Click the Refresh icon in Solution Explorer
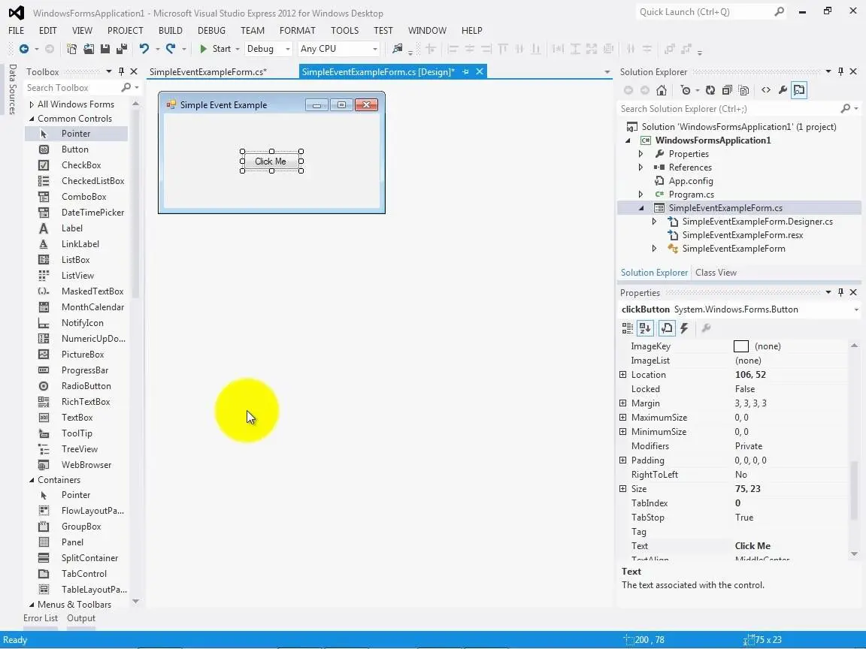 point(710,90)
